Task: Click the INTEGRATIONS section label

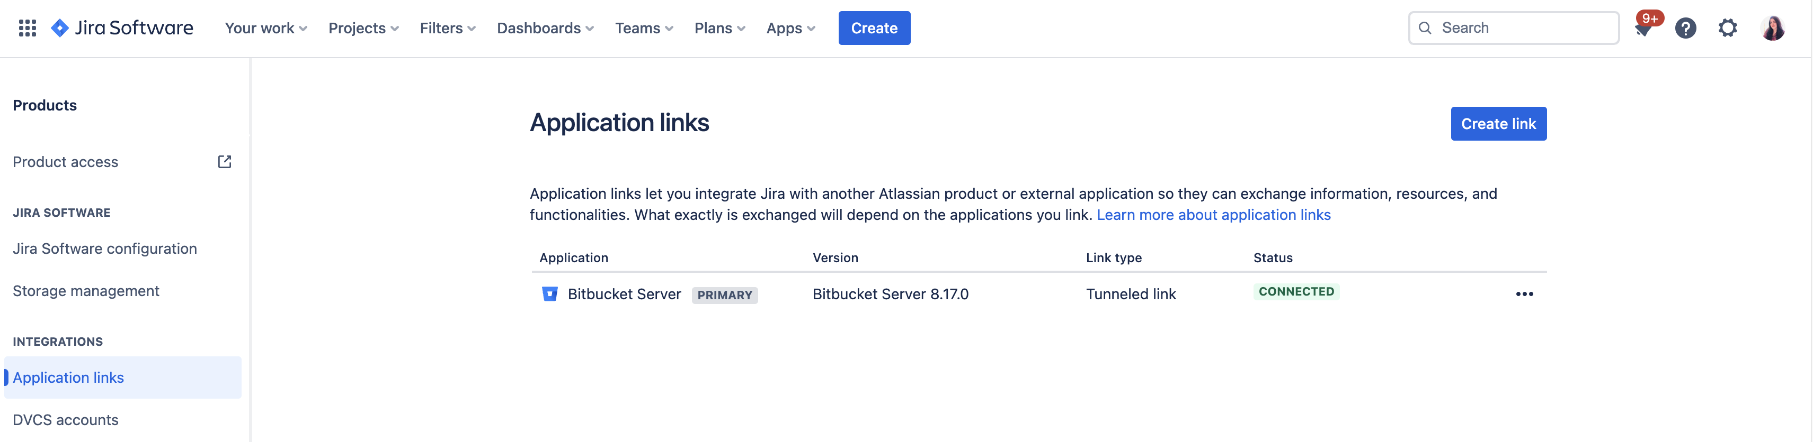Action: tap(58, 342)
